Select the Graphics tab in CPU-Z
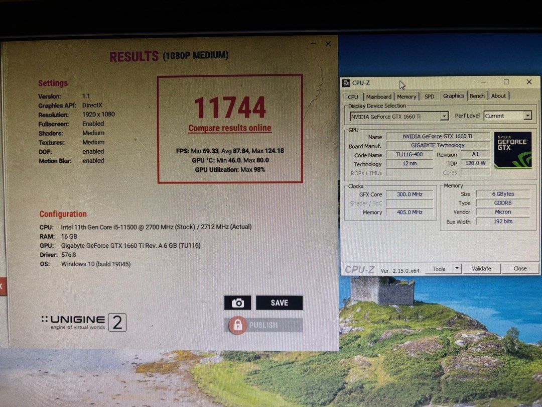The image size is (542, 407). (454, 95)
